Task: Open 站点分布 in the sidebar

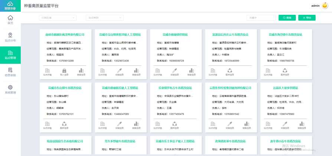Action: coord(10,37)
